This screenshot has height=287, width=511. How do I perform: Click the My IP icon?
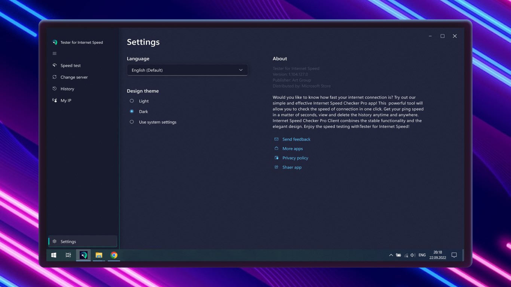coord(55,100)
